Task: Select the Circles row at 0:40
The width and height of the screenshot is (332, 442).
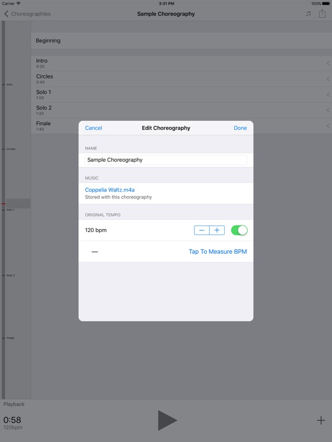Action: [181, 79]
